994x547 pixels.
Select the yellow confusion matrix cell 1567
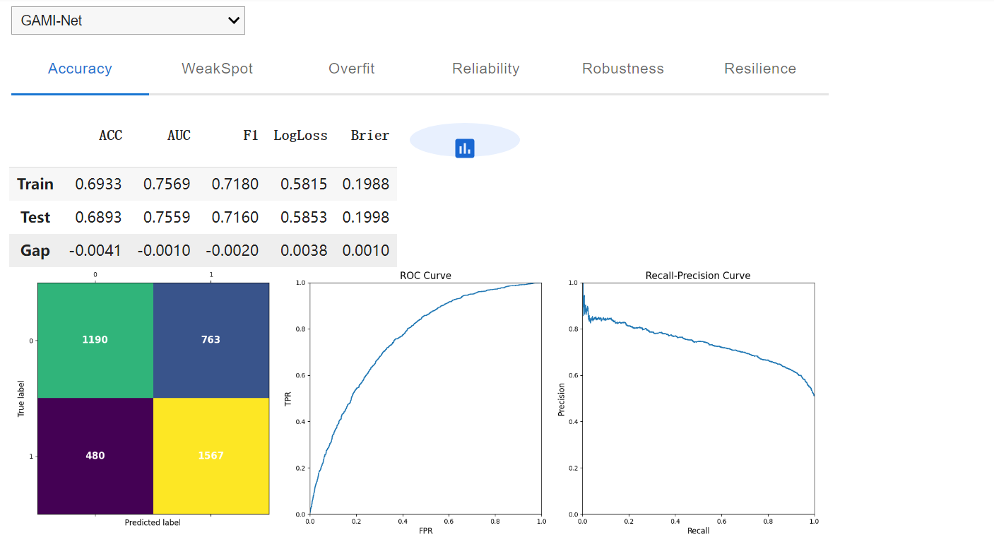tap(211, 456)
